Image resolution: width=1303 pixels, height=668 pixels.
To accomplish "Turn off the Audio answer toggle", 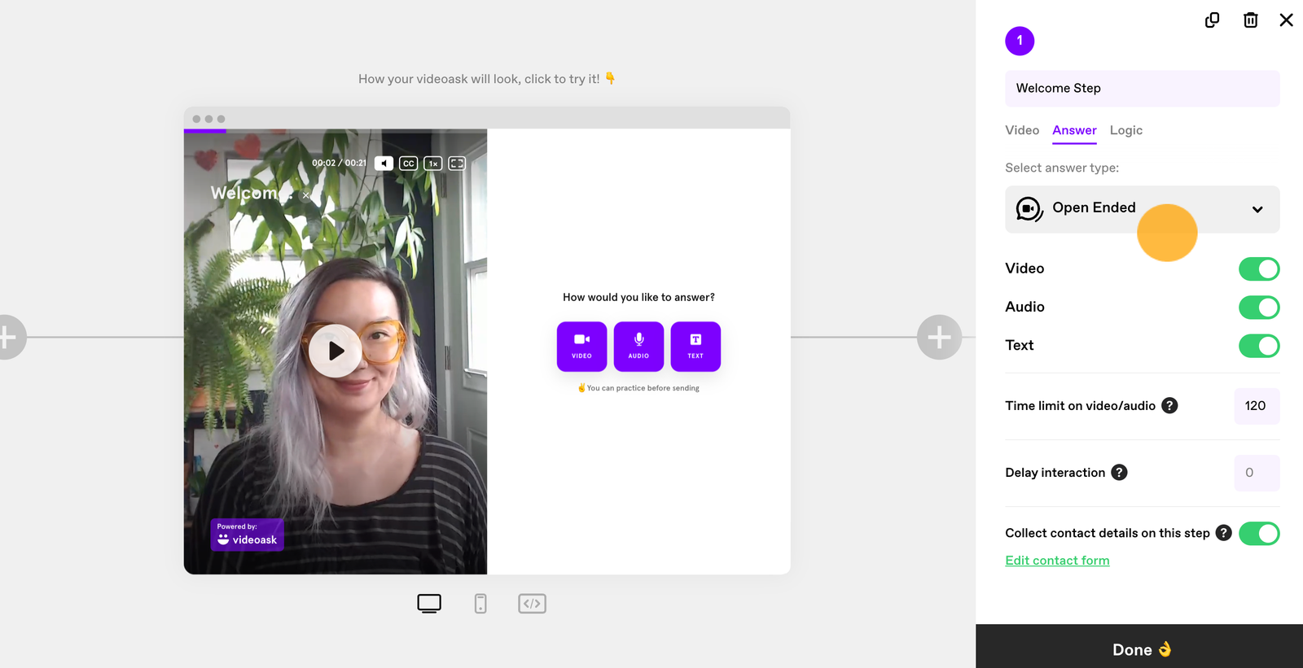I will point(1259,307).
